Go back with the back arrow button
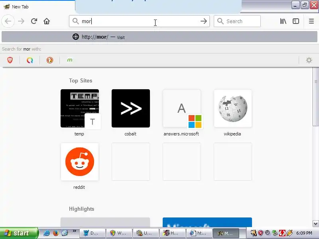The height and width of the screenshot is (239, 319). [8, 21]
